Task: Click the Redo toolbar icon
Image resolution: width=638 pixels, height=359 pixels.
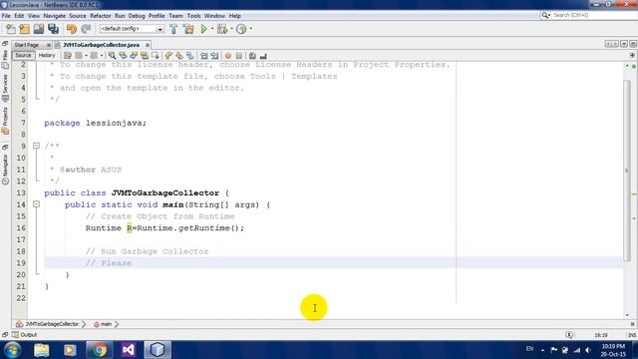Action: click(86, 29)
